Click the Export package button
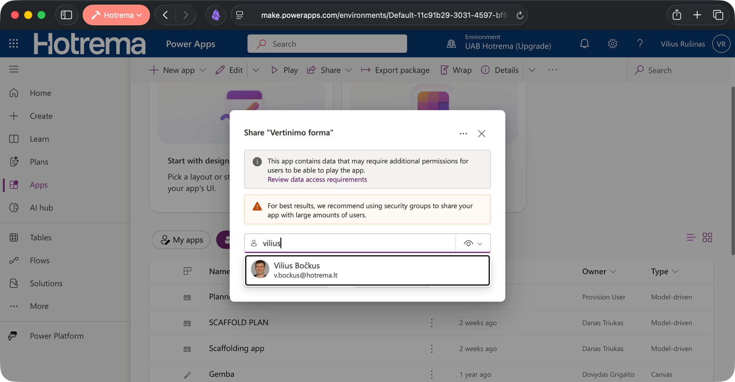735x382 pixels. 395,70
